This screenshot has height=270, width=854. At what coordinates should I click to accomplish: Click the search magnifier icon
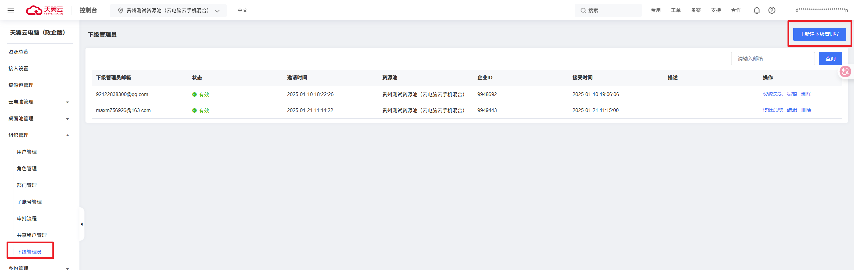(583, 10)
